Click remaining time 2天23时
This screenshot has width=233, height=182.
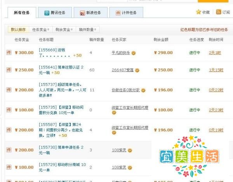click(x=216, y=110)
